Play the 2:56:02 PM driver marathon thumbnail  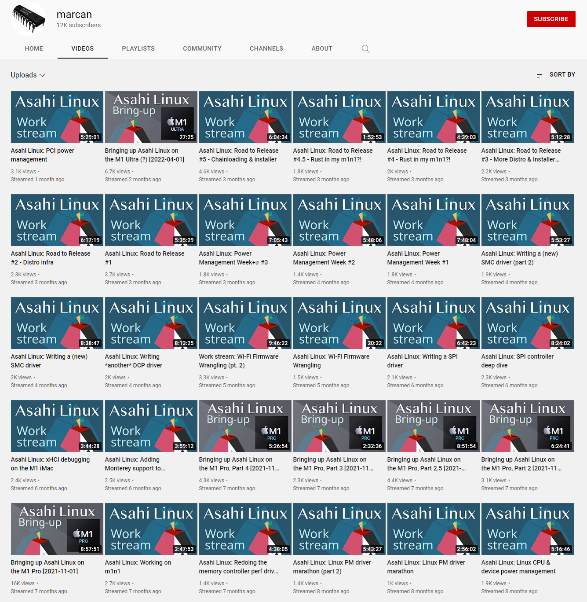[434, 529]
